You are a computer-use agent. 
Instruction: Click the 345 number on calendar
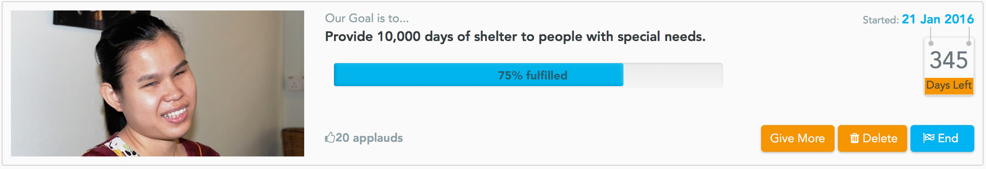pyautogui.click(x=949, y=60)
